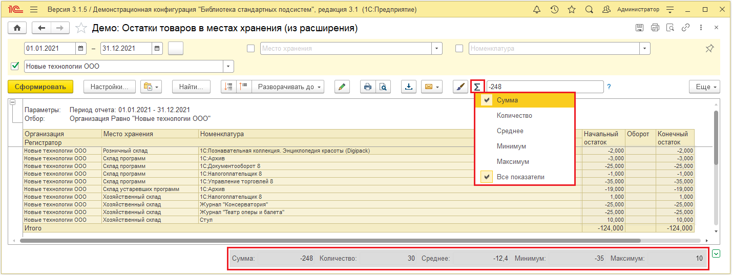The width and height of the screenshot is (732, 275).
Task: Select Минимум in indicators menu
Action: point(525,146)
